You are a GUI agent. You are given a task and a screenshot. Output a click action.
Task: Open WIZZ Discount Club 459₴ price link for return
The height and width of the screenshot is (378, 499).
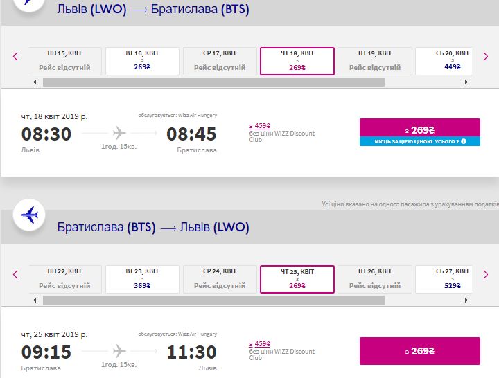(261, 343)
